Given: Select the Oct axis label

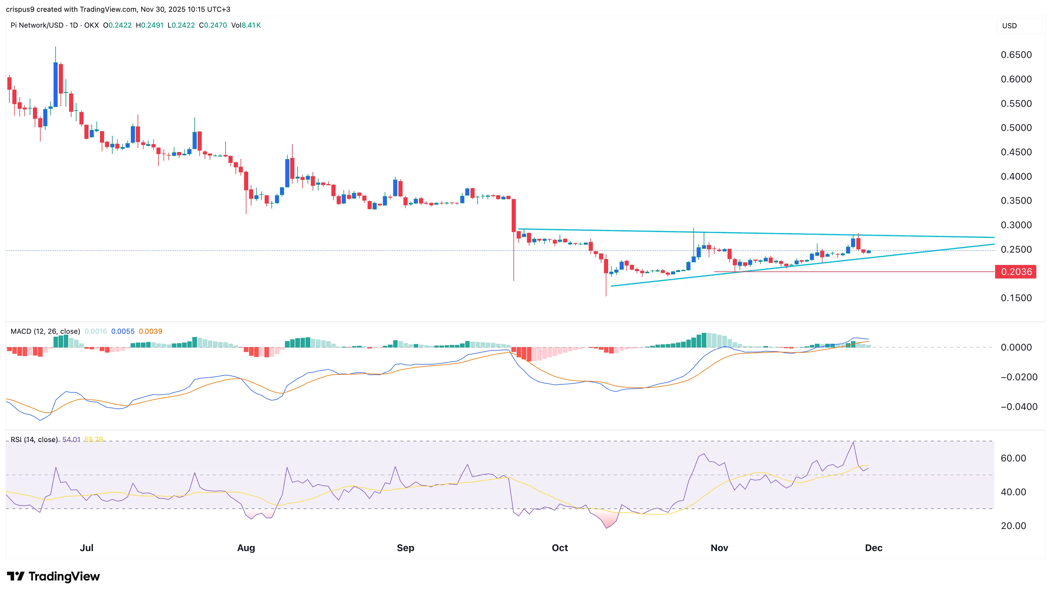Looking at the screenshot, I should (x=560, y=548).
